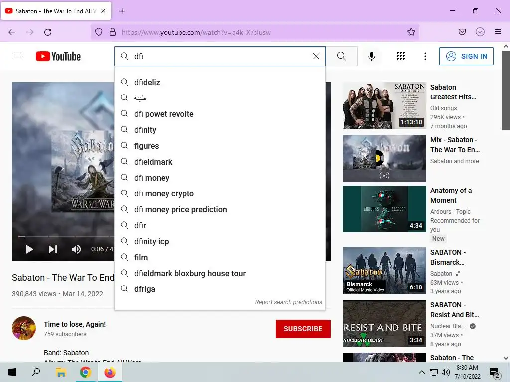
Task: Sign in to YouTube
Action: pos(466,56)
